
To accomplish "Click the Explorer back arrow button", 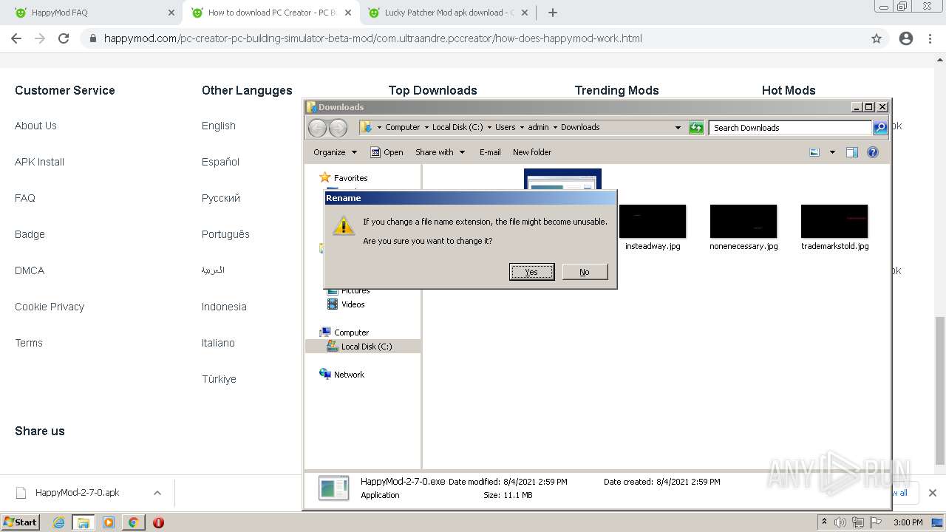I will point(317,128).
